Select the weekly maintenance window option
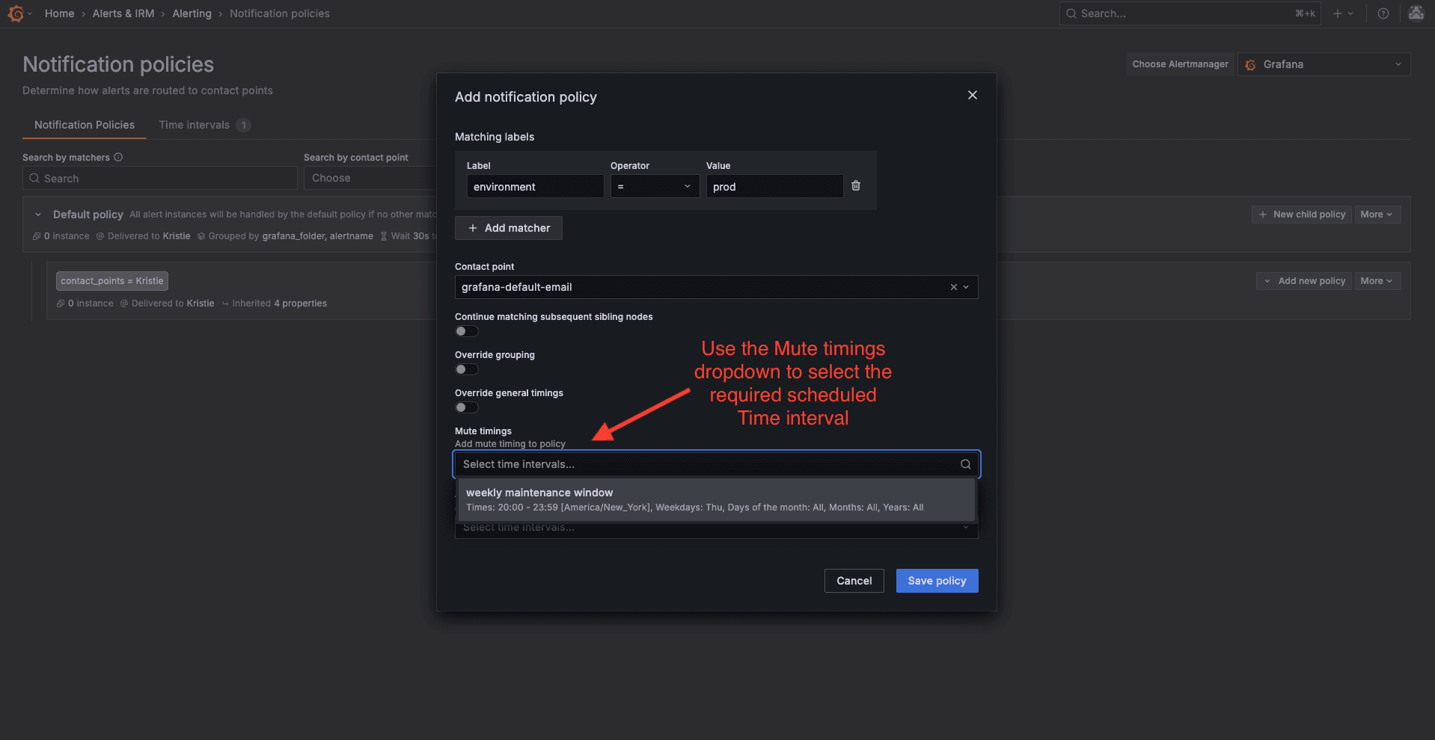 point(715,499)
